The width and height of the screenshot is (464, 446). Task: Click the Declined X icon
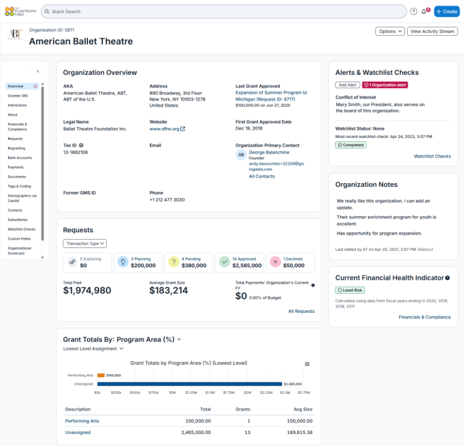275,262
